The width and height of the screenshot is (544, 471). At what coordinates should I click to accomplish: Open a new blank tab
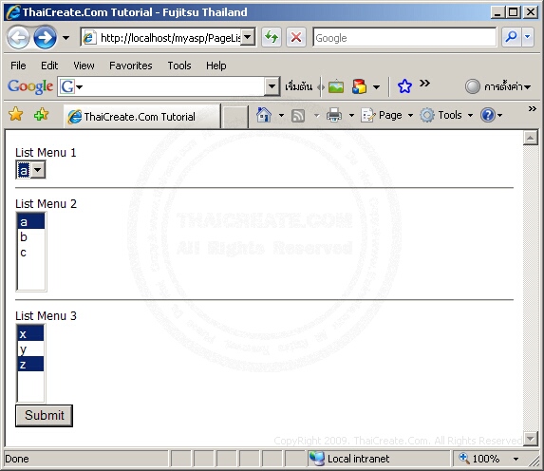[234, 117]
